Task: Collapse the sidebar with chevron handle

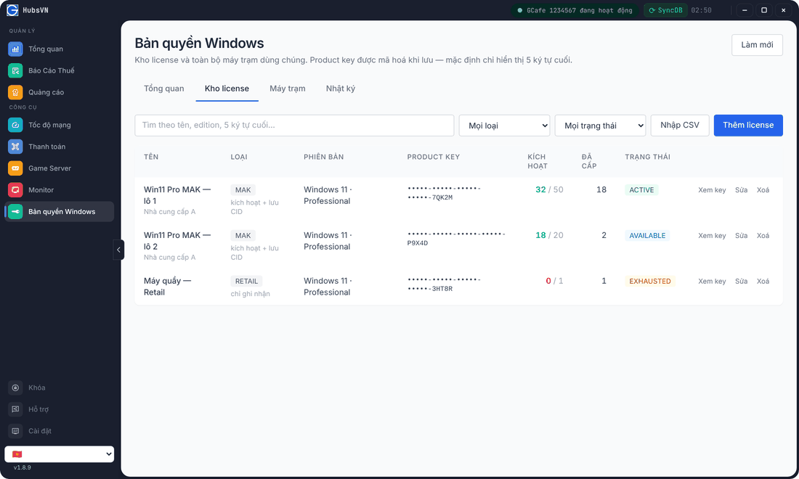Action: coord(118,250)
